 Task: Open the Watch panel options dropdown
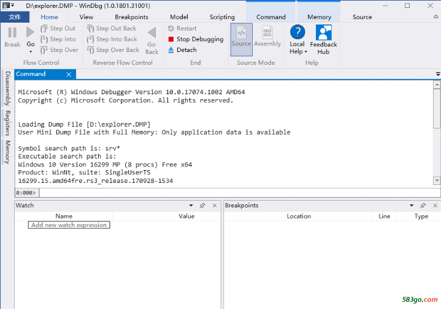coord(191,206)
